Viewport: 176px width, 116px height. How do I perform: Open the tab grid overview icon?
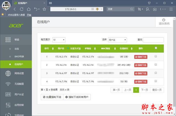click(x=50, y=3)
